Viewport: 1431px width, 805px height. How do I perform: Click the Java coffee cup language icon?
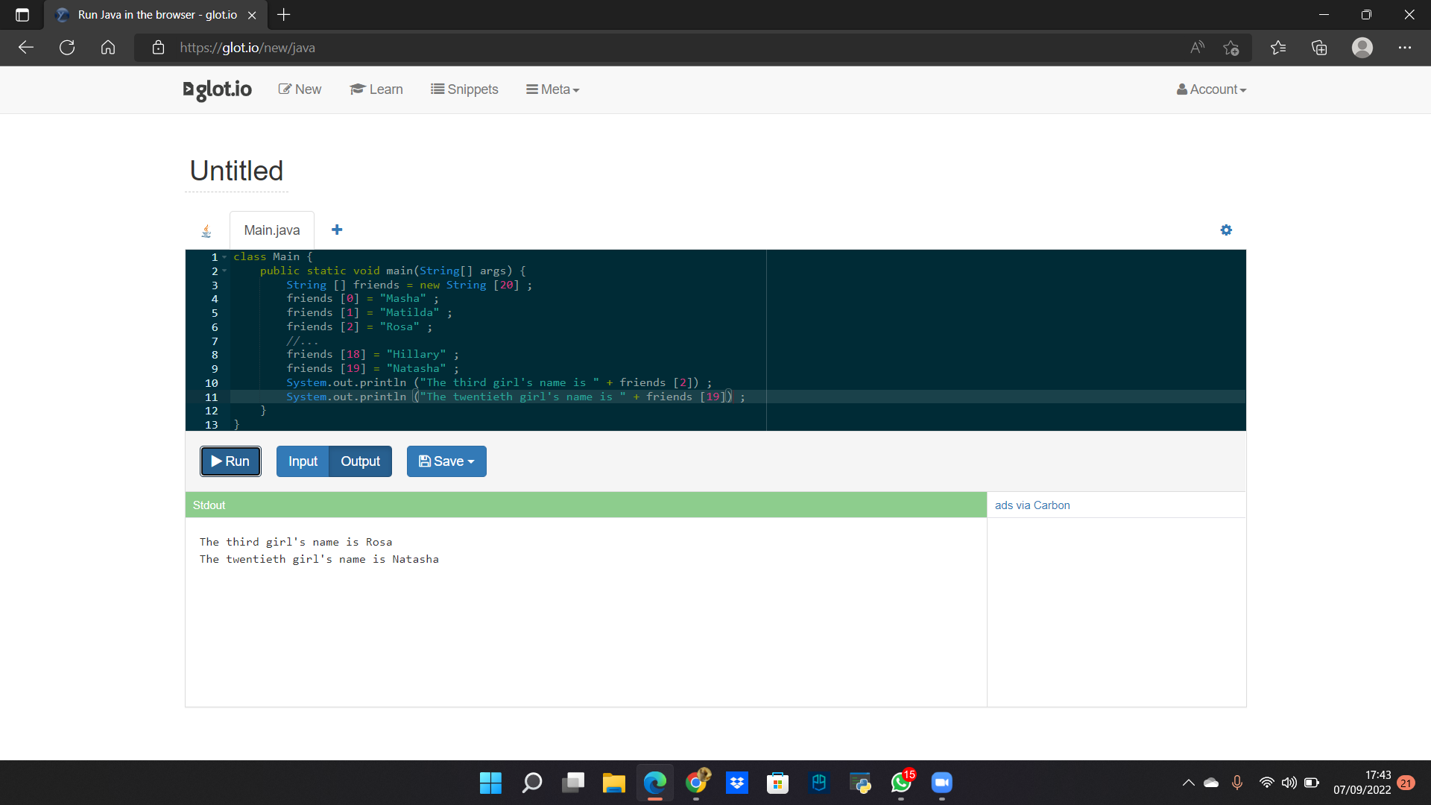(206, 230)
